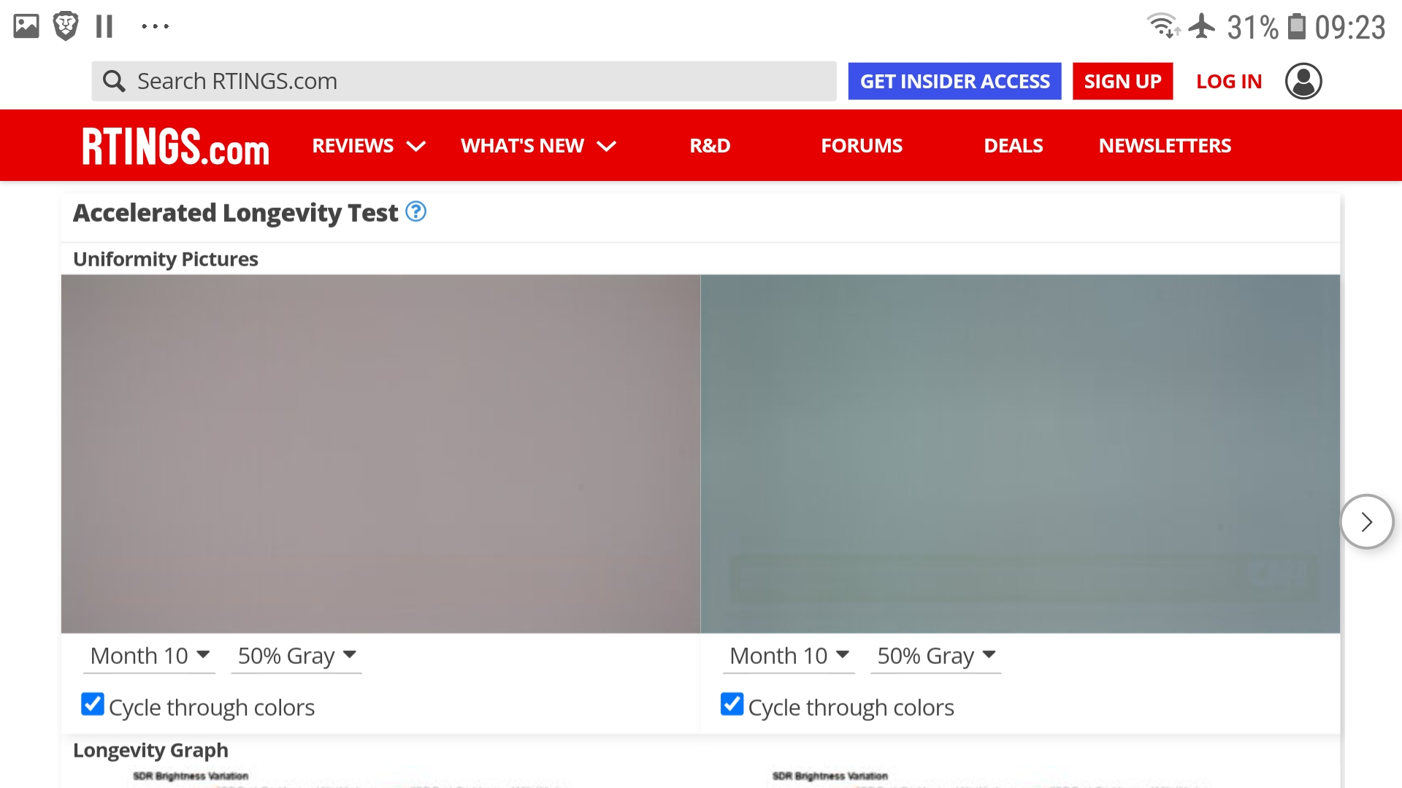Tap the pause notification icon
The image size is (1402, 788).
tap(104, 27)
